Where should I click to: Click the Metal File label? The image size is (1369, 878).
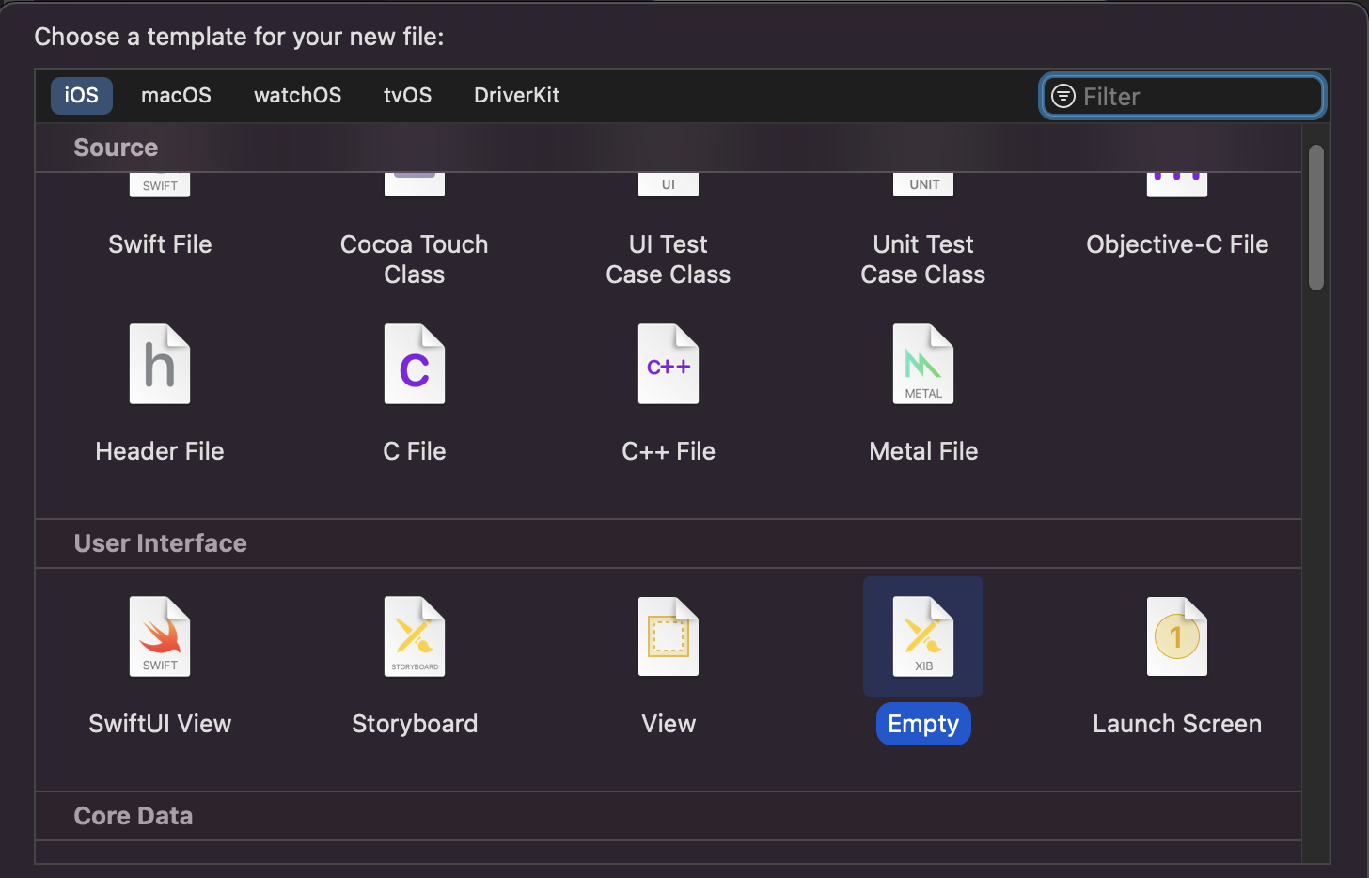[923, 451]
